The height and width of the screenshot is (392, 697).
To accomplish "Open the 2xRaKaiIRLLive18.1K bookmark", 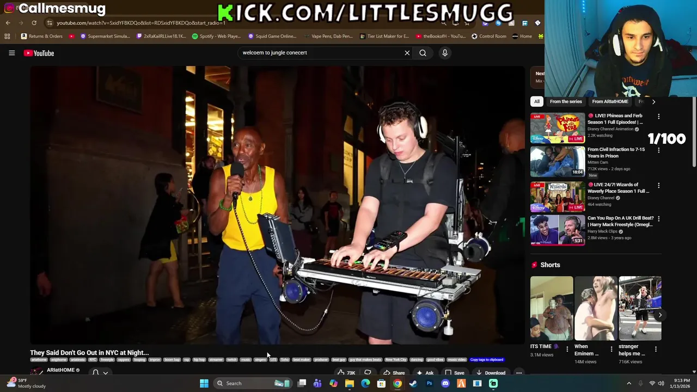I will tap(161, 36).
